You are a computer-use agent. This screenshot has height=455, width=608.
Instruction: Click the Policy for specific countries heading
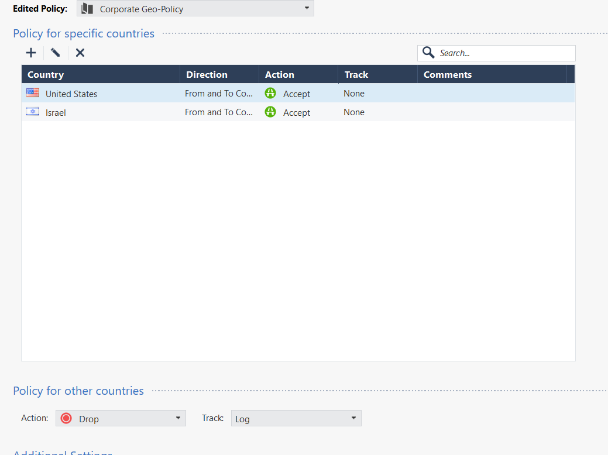tap(84, 34)
